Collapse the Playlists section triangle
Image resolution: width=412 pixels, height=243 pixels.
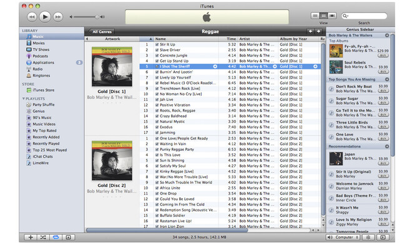point(23,98)
